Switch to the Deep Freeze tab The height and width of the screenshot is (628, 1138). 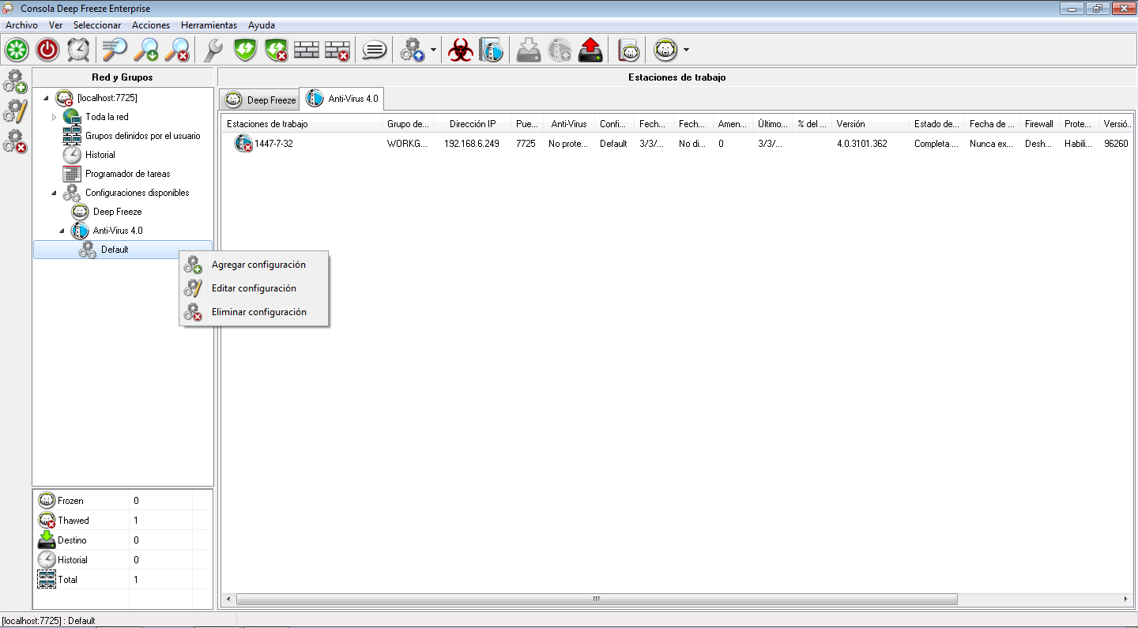pos(259,100)
